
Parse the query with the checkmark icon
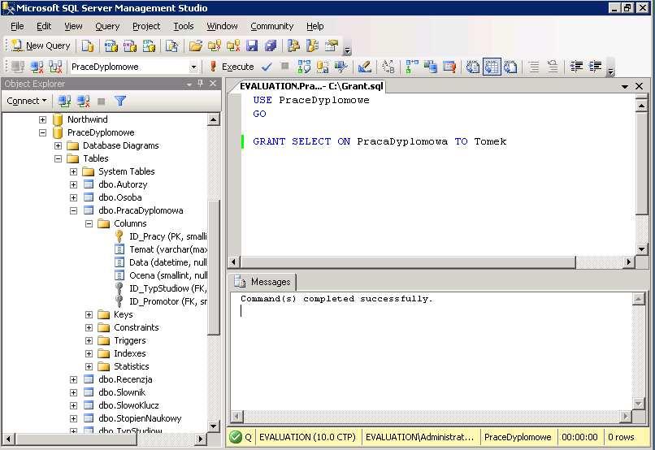point(267,67)
